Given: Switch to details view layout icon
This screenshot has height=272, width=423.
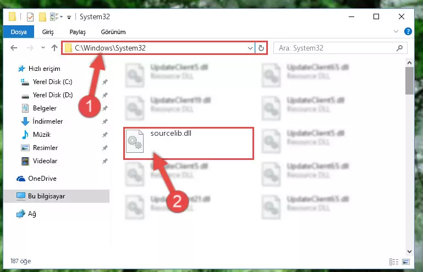Looking at the screenshot, I should click(x=394, y=262).
